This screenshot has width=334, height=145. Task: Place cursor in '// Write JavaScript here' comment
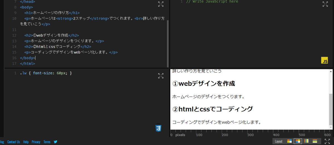click(212, 1)
